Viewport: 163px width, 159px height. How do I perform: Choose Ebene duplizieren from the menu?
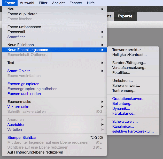click(24, 14)
